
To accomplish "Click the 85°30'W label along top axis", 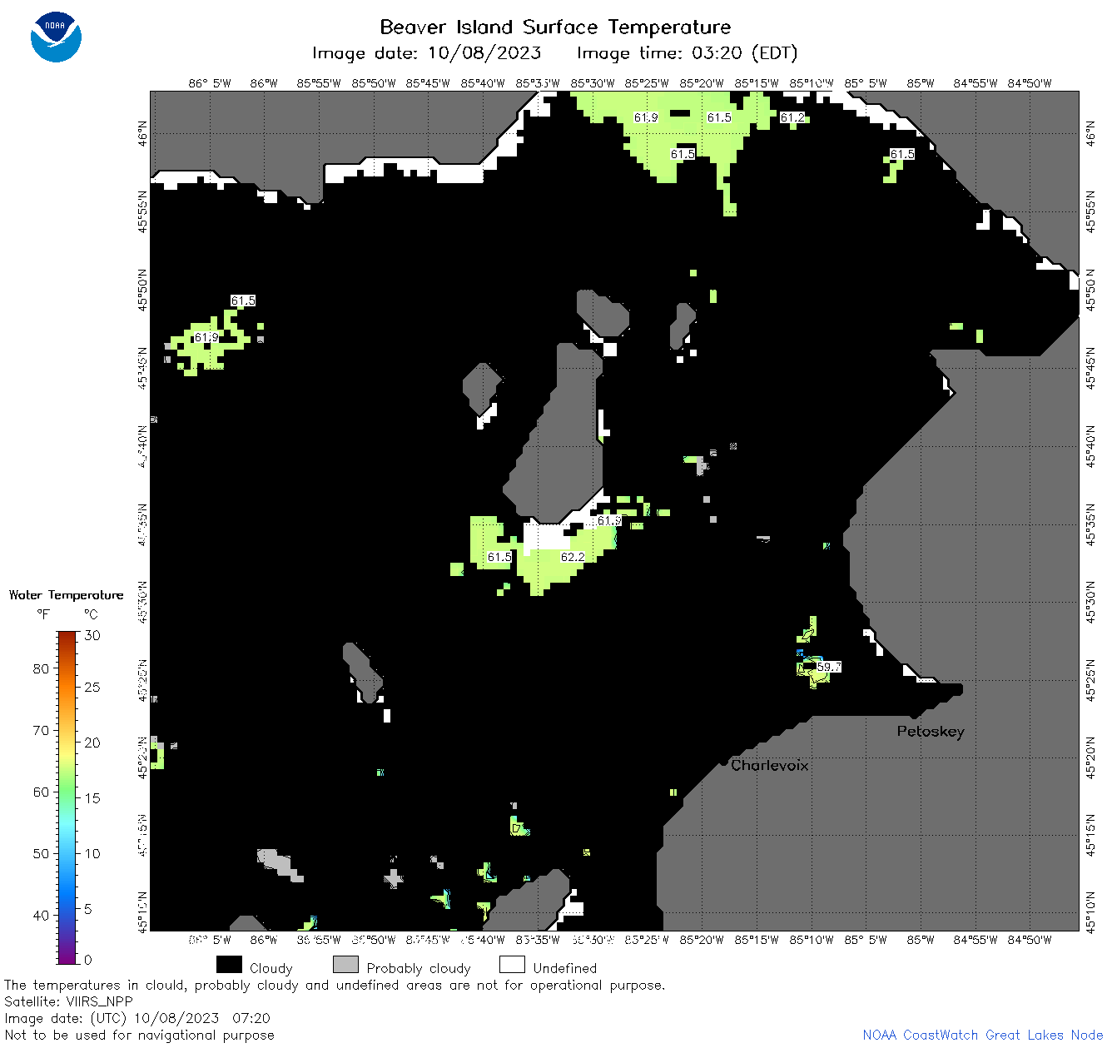I will pyautogui.click(x=592, y=83).
